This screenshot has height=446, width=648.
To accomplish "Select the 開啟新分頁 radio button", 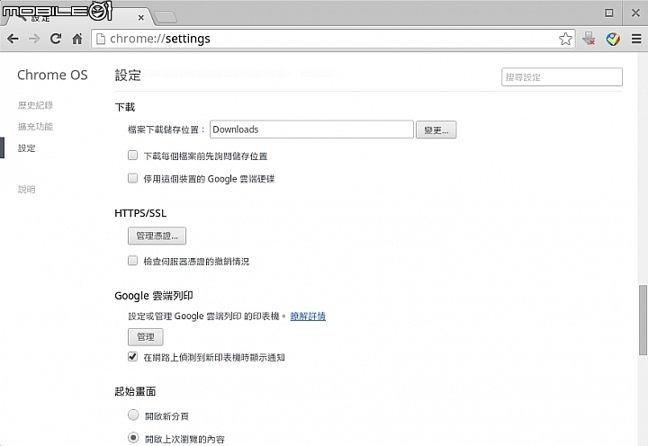I will coord(133,415).
